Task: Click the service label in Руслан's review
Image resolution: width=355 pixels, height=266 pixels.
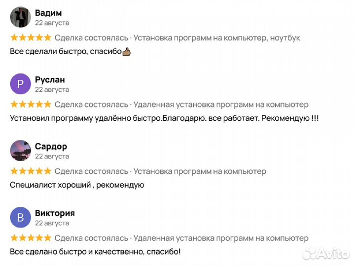Action: pyautogui.click(x=221, y=104)
